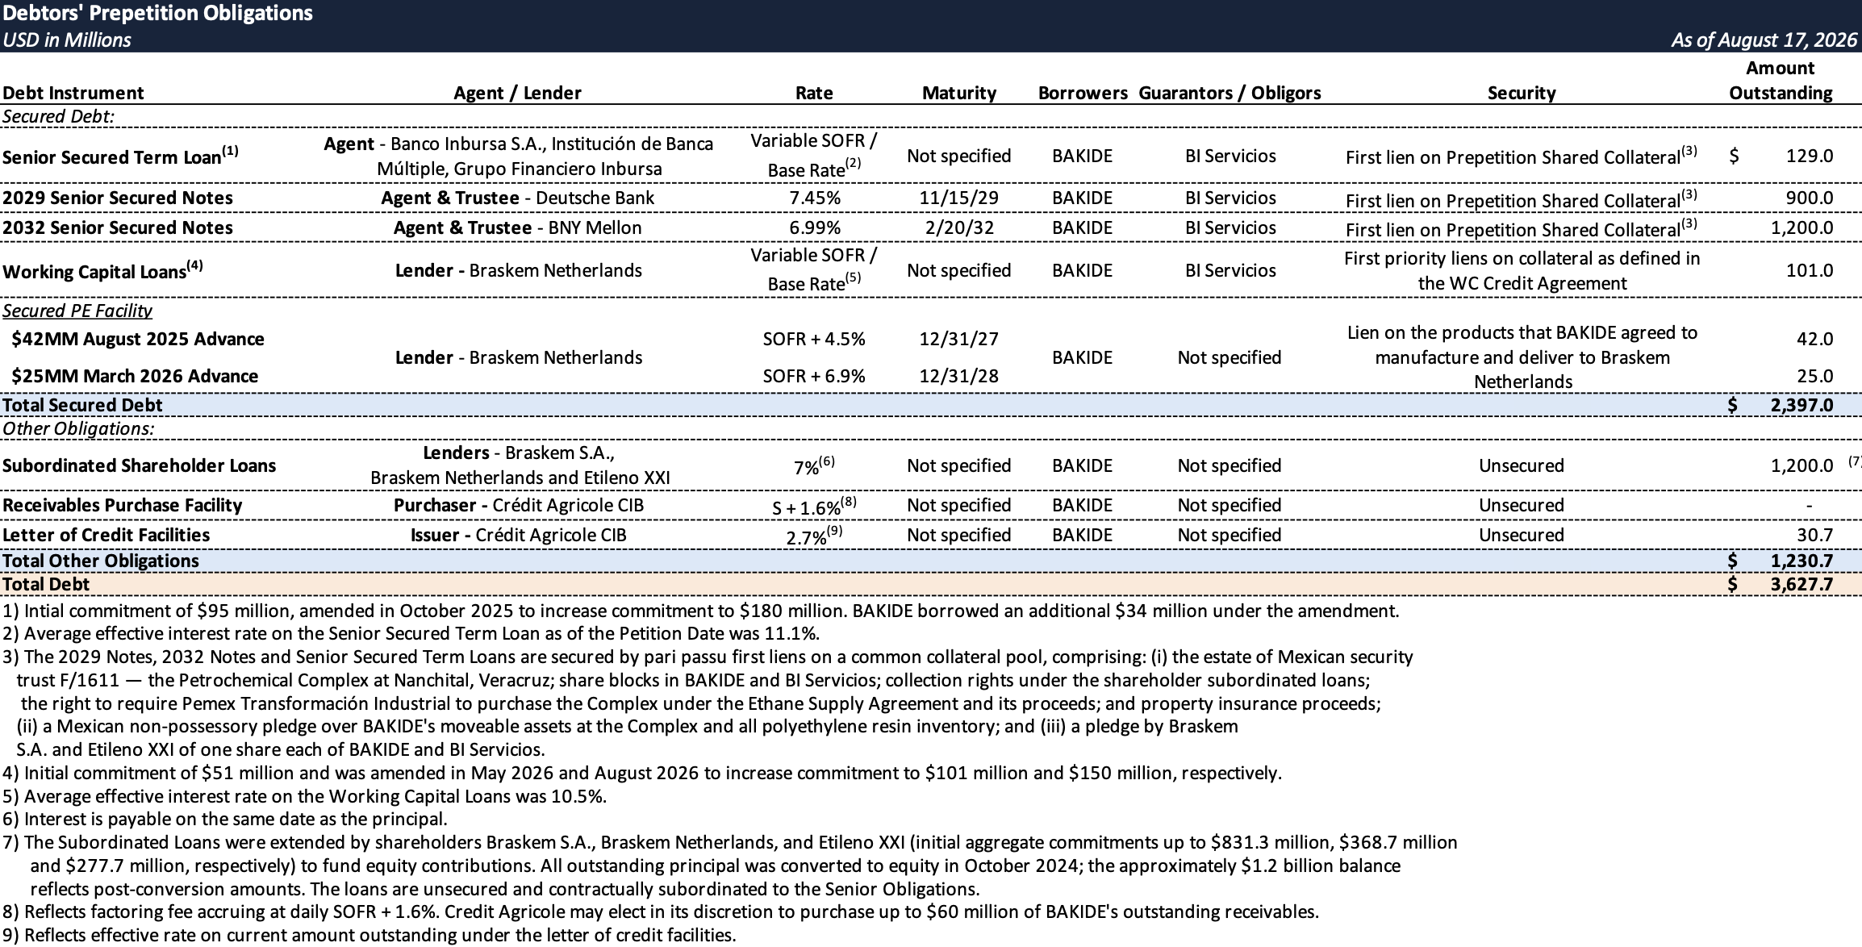This screenshot has height=947, width=1862.
Task: Select footnote 6 "Interest is payable on the same date"
Action: (224, 820)
